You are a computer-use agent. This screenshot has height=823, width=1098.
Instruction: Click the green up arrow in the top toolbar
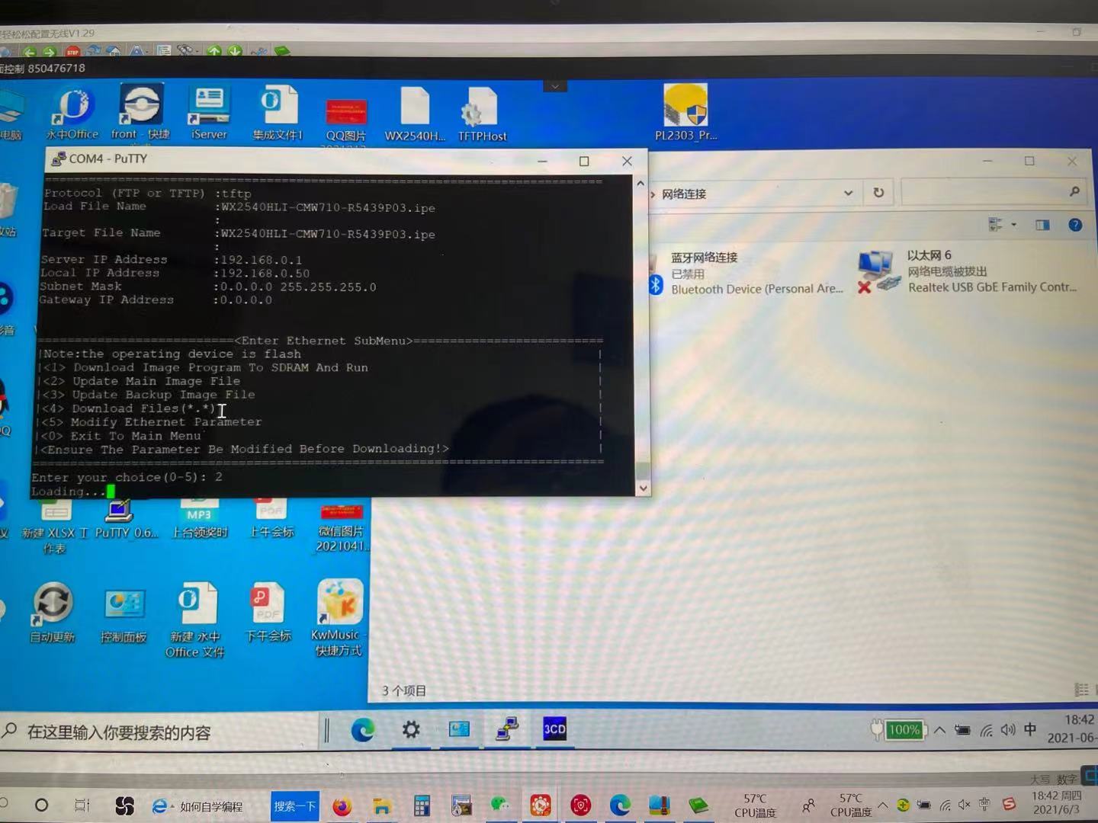[x=214, y=51]
